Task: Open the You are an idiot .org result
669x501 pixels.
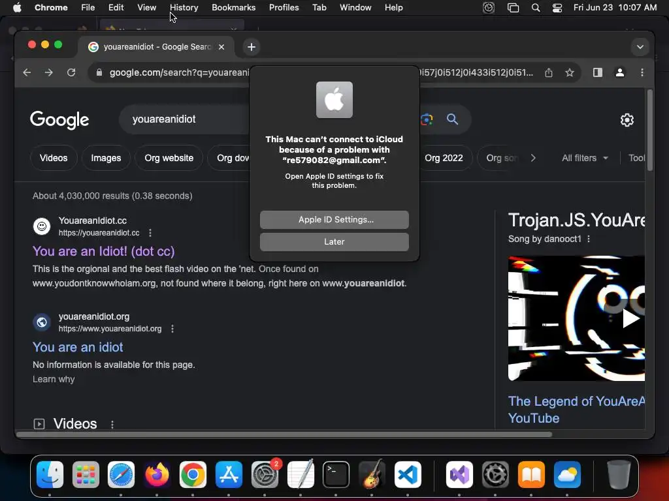Action: 78,347
